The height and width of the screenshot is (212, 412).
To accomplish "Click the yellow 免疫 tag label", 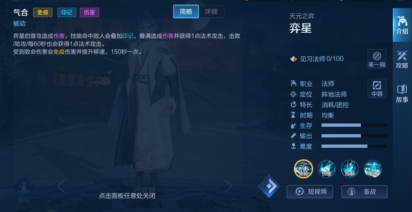I will point(43,12).
